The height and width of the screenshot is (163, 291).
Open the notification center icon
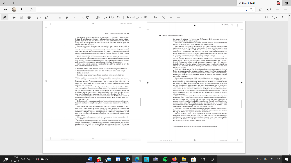click(x=5, y=159)
